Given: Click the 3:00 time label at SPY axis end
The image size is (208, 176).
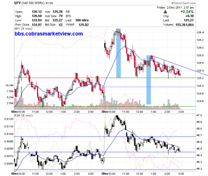Looking at the screenshot, I should click(x=181, y=112).
